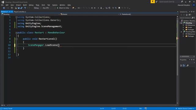
Task: Switch to the PlayerController.cs tab
Action: [20, 12]
